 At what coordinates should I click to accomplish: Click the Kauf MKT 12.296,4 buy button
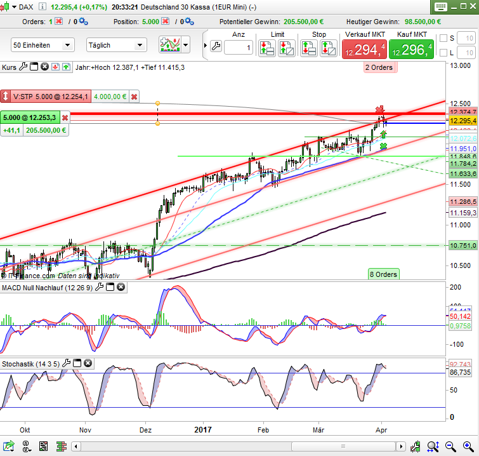(x=411, y=50)
